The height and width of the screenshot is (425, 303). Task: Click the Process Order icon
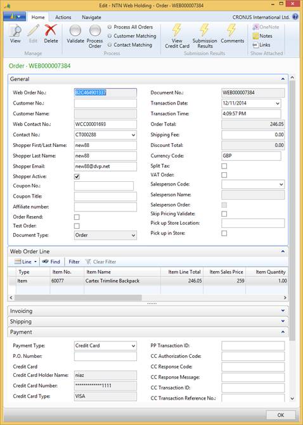(95, 30)
